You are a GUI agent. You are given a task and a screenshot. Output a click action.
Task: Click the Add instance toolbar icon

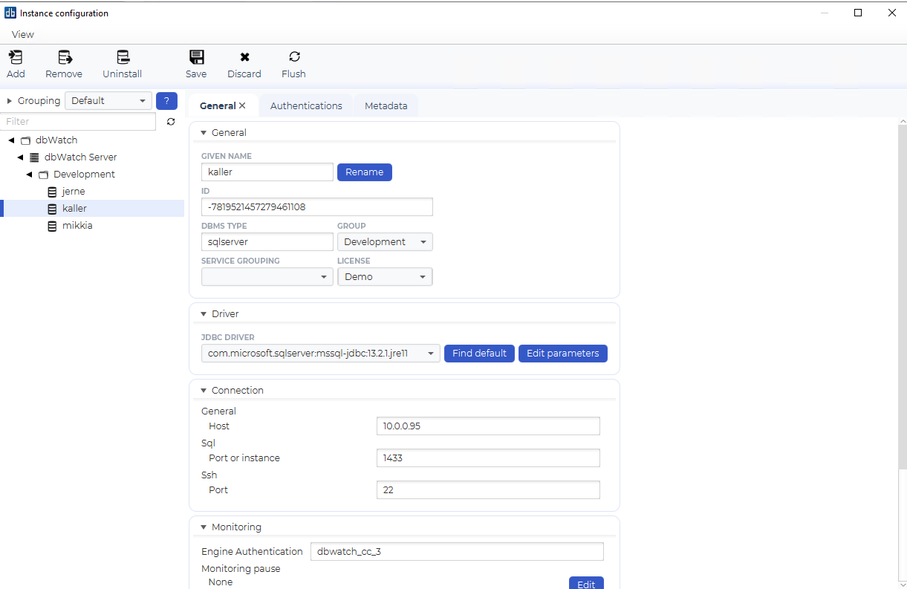pos(16,58)
